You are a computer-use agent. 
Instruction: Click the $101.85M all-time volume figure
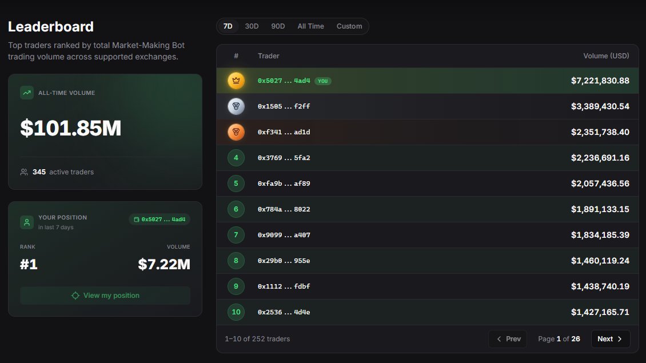pyautogui.click(x=71, y=128)
